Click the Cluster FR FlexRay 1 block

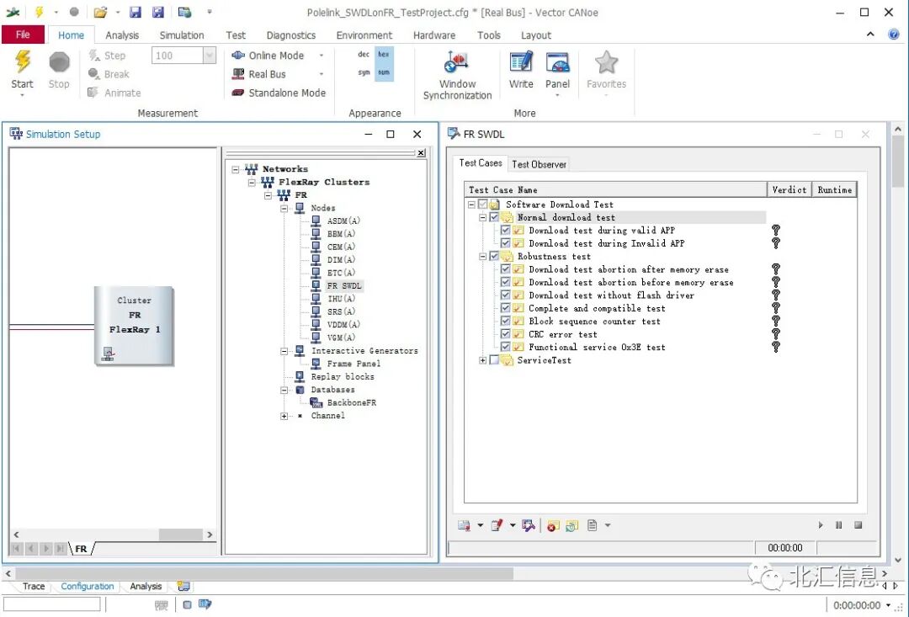(x=134, y=325)
